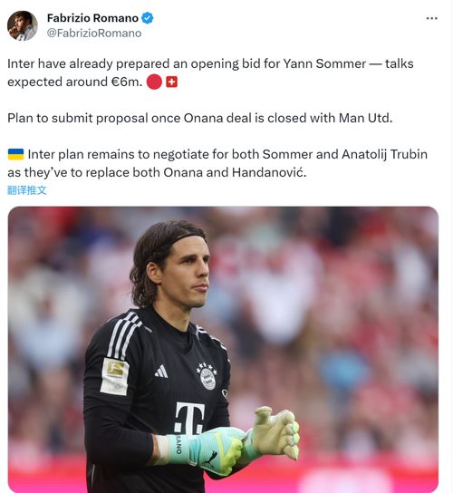Image resolution: width=453 pixels, height=493 pixels.
Task: Click the Bayern crest on the jersey
Action: coord(207,376)
